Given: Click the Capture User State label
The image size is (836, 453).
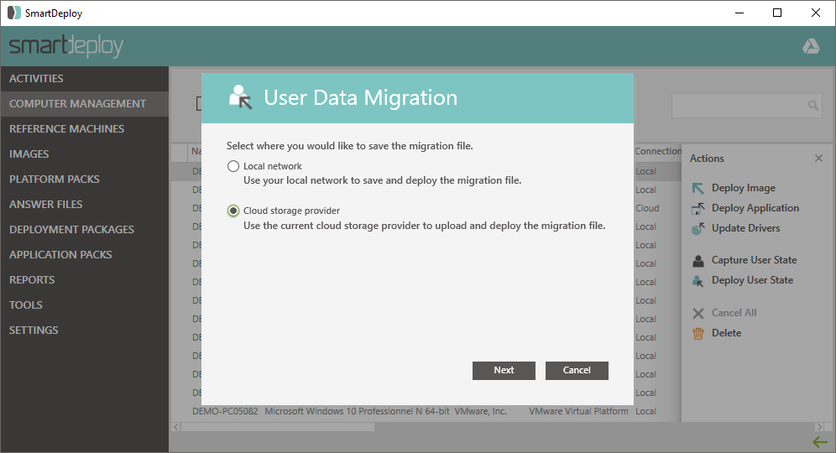Looking at the screenshot, I should pos(754,260).
